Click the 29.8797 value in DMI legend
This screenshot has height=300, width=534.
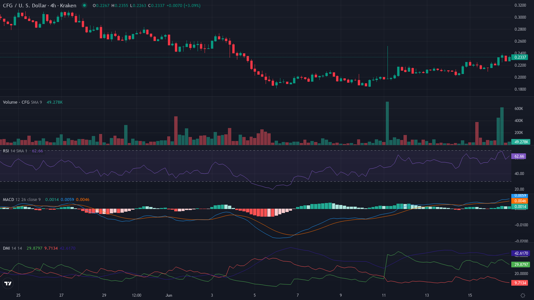(x=35, y=248)
